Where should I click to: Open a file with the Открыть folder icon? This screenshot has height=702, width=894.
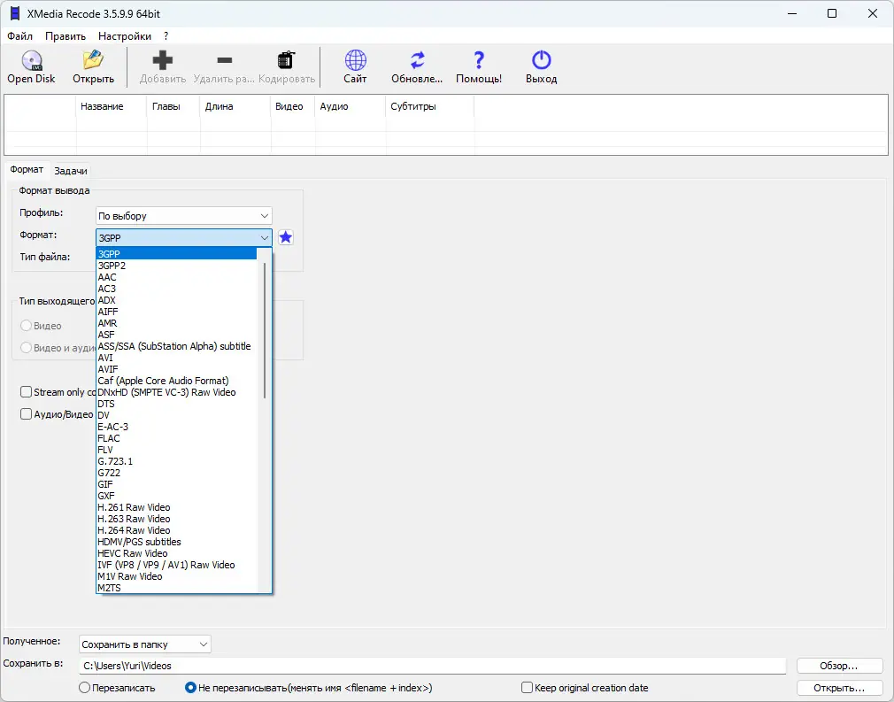pyautogui.click(x=93, y=60)
